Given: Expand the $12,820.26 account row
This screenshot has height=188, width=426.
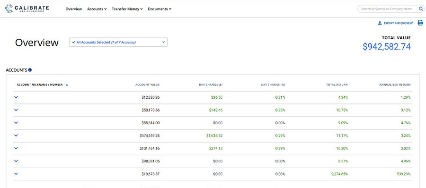Looking at the screenshot, I should [16, 97].
